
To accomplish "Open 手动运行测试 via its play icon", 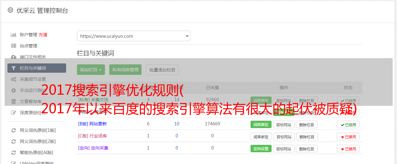I will click(x=14, y=90).
